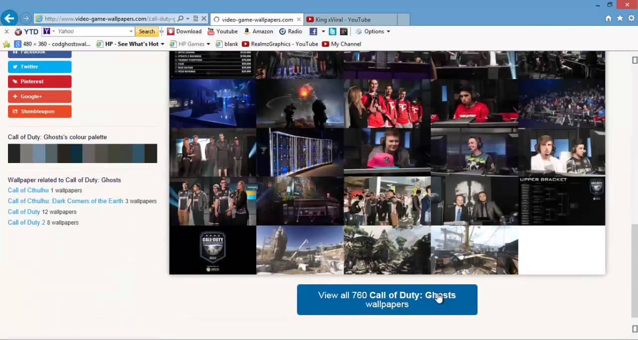Viewport: 638px width, 340px height.
Task: Open the Call of Cthulhu link
Action: point(28,190)
